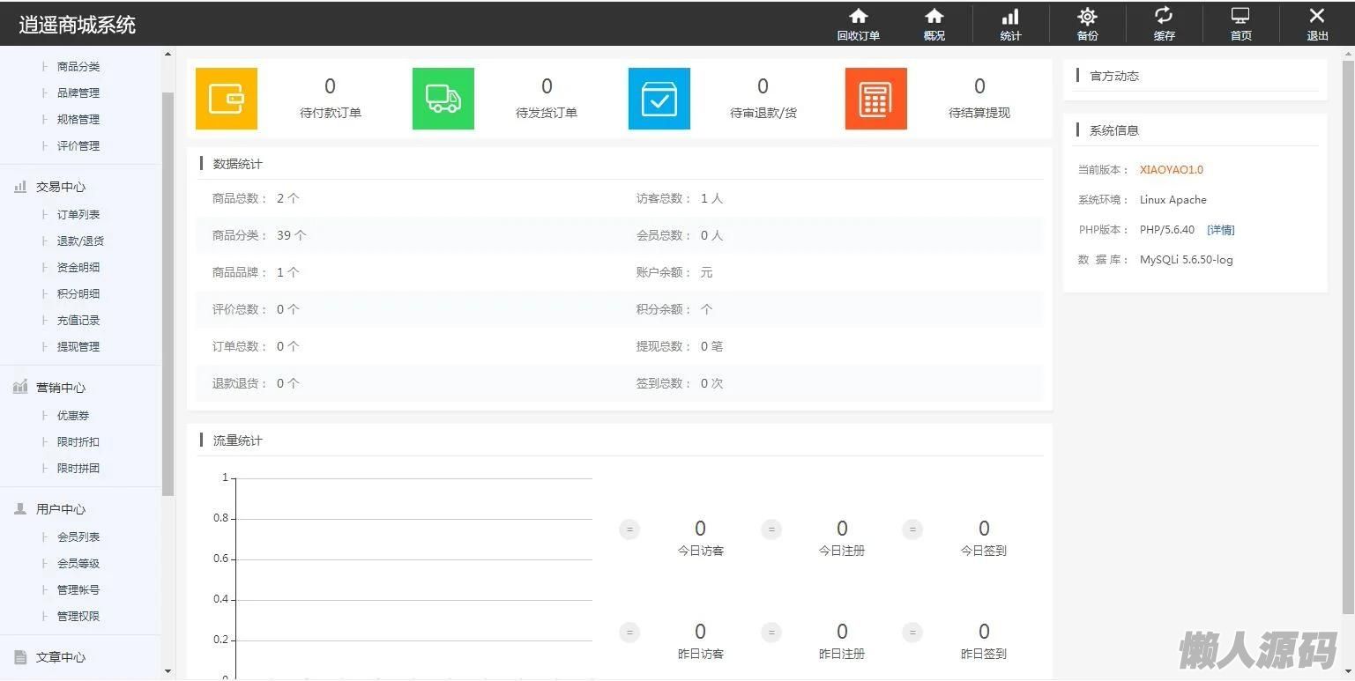This screenshot has width=1355, height=681.
Task: Click the orange 待结算提现 calculator icon
Action: [875, 99]
